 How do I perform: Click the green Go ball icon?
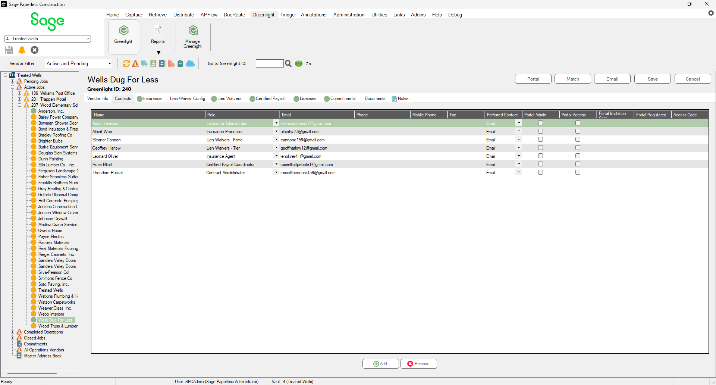pos(299,63)
